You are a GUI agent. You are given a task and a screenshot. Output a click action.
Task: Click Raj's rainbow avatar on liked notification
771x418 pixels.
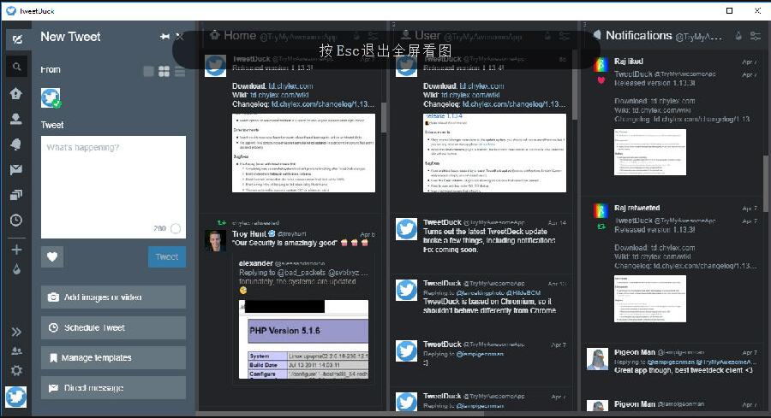(601, 65)
